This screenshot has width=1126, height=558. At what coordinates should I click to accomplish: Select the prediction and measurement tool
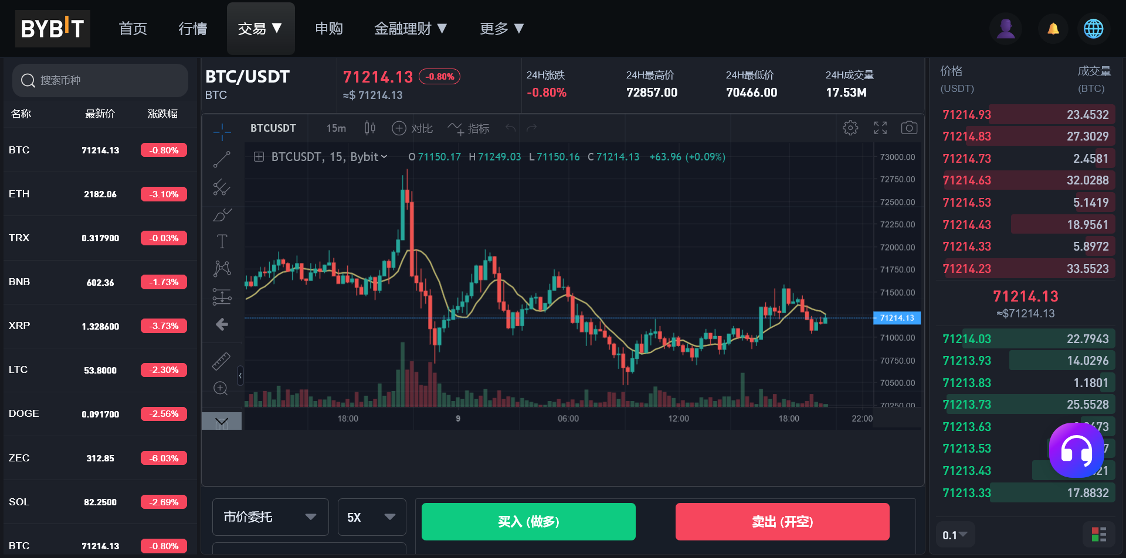pos(222,297)
